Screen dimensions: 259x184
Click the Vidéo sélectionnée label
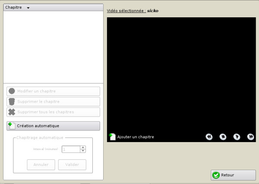click(126, 11)
